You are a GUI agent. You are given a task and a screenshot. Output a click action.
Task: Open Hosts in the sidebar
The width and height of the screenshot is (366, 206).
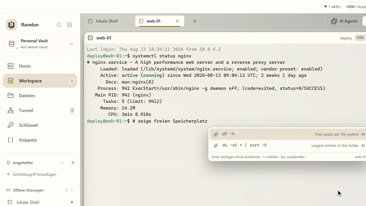(x=40, y=66)
